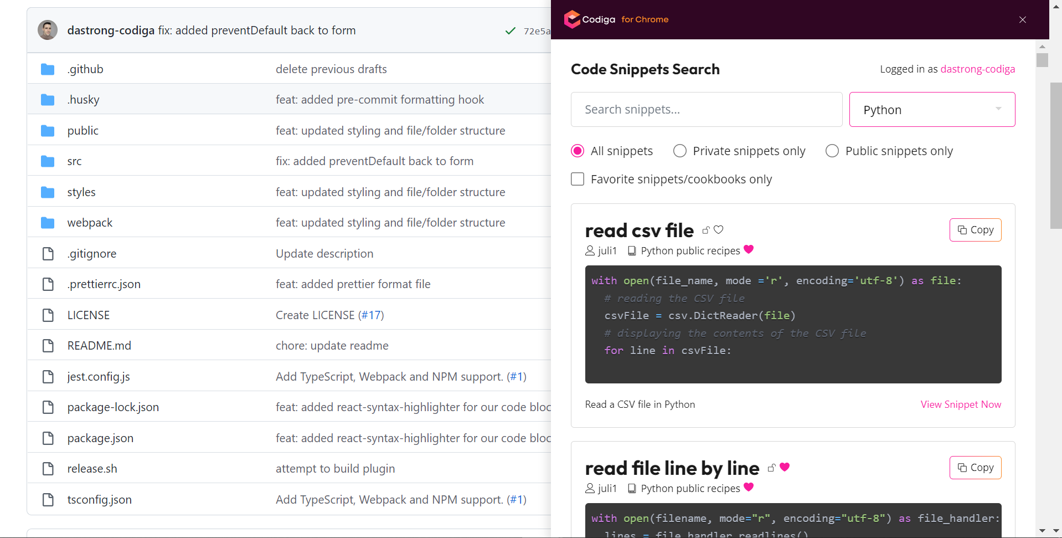The width and height of the screenshot is (1062, 538).
Task: Favorite the read csv file snippet heart
Action: coord(719,229)
